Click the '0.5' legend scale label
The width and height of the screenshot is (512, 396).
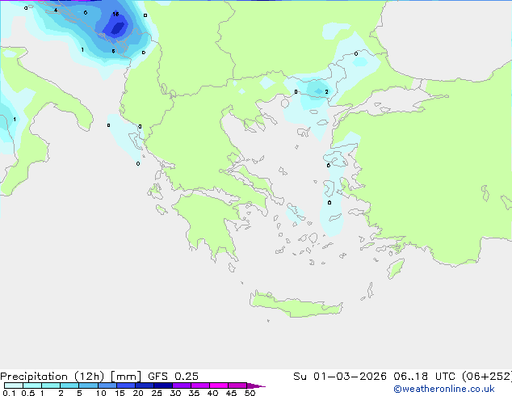(x=28, y=393)
